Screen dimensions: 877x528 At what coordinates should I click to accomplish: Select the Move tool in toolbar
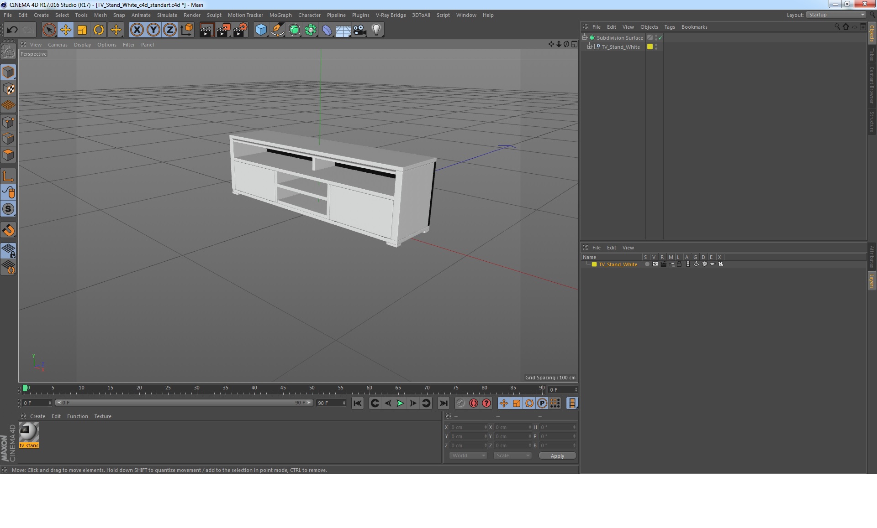tap(65, 30)
